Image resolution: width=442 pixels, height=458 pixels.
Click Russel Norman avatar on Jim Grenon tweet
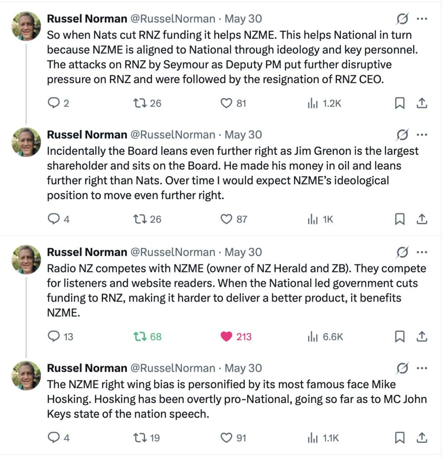click(26, 142)
